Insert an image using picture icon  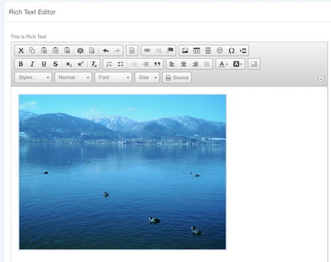click(185, 51)
